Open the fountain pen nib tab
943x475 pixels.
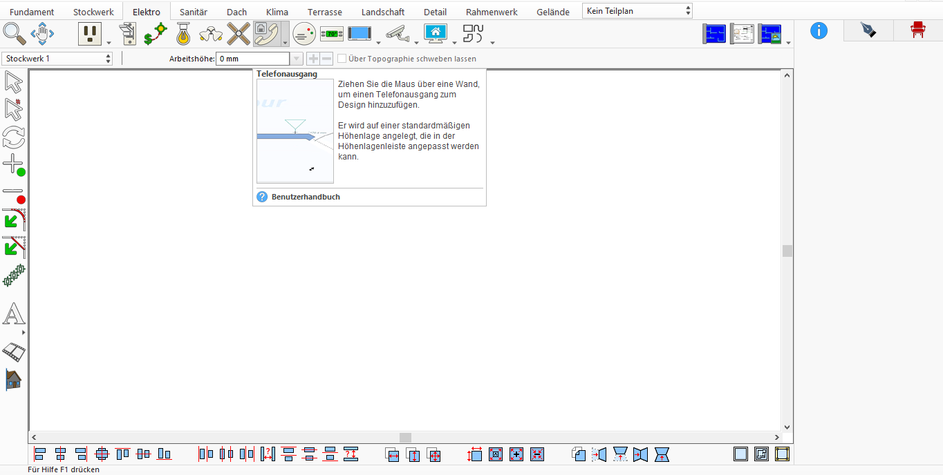[x=868, y=30]
